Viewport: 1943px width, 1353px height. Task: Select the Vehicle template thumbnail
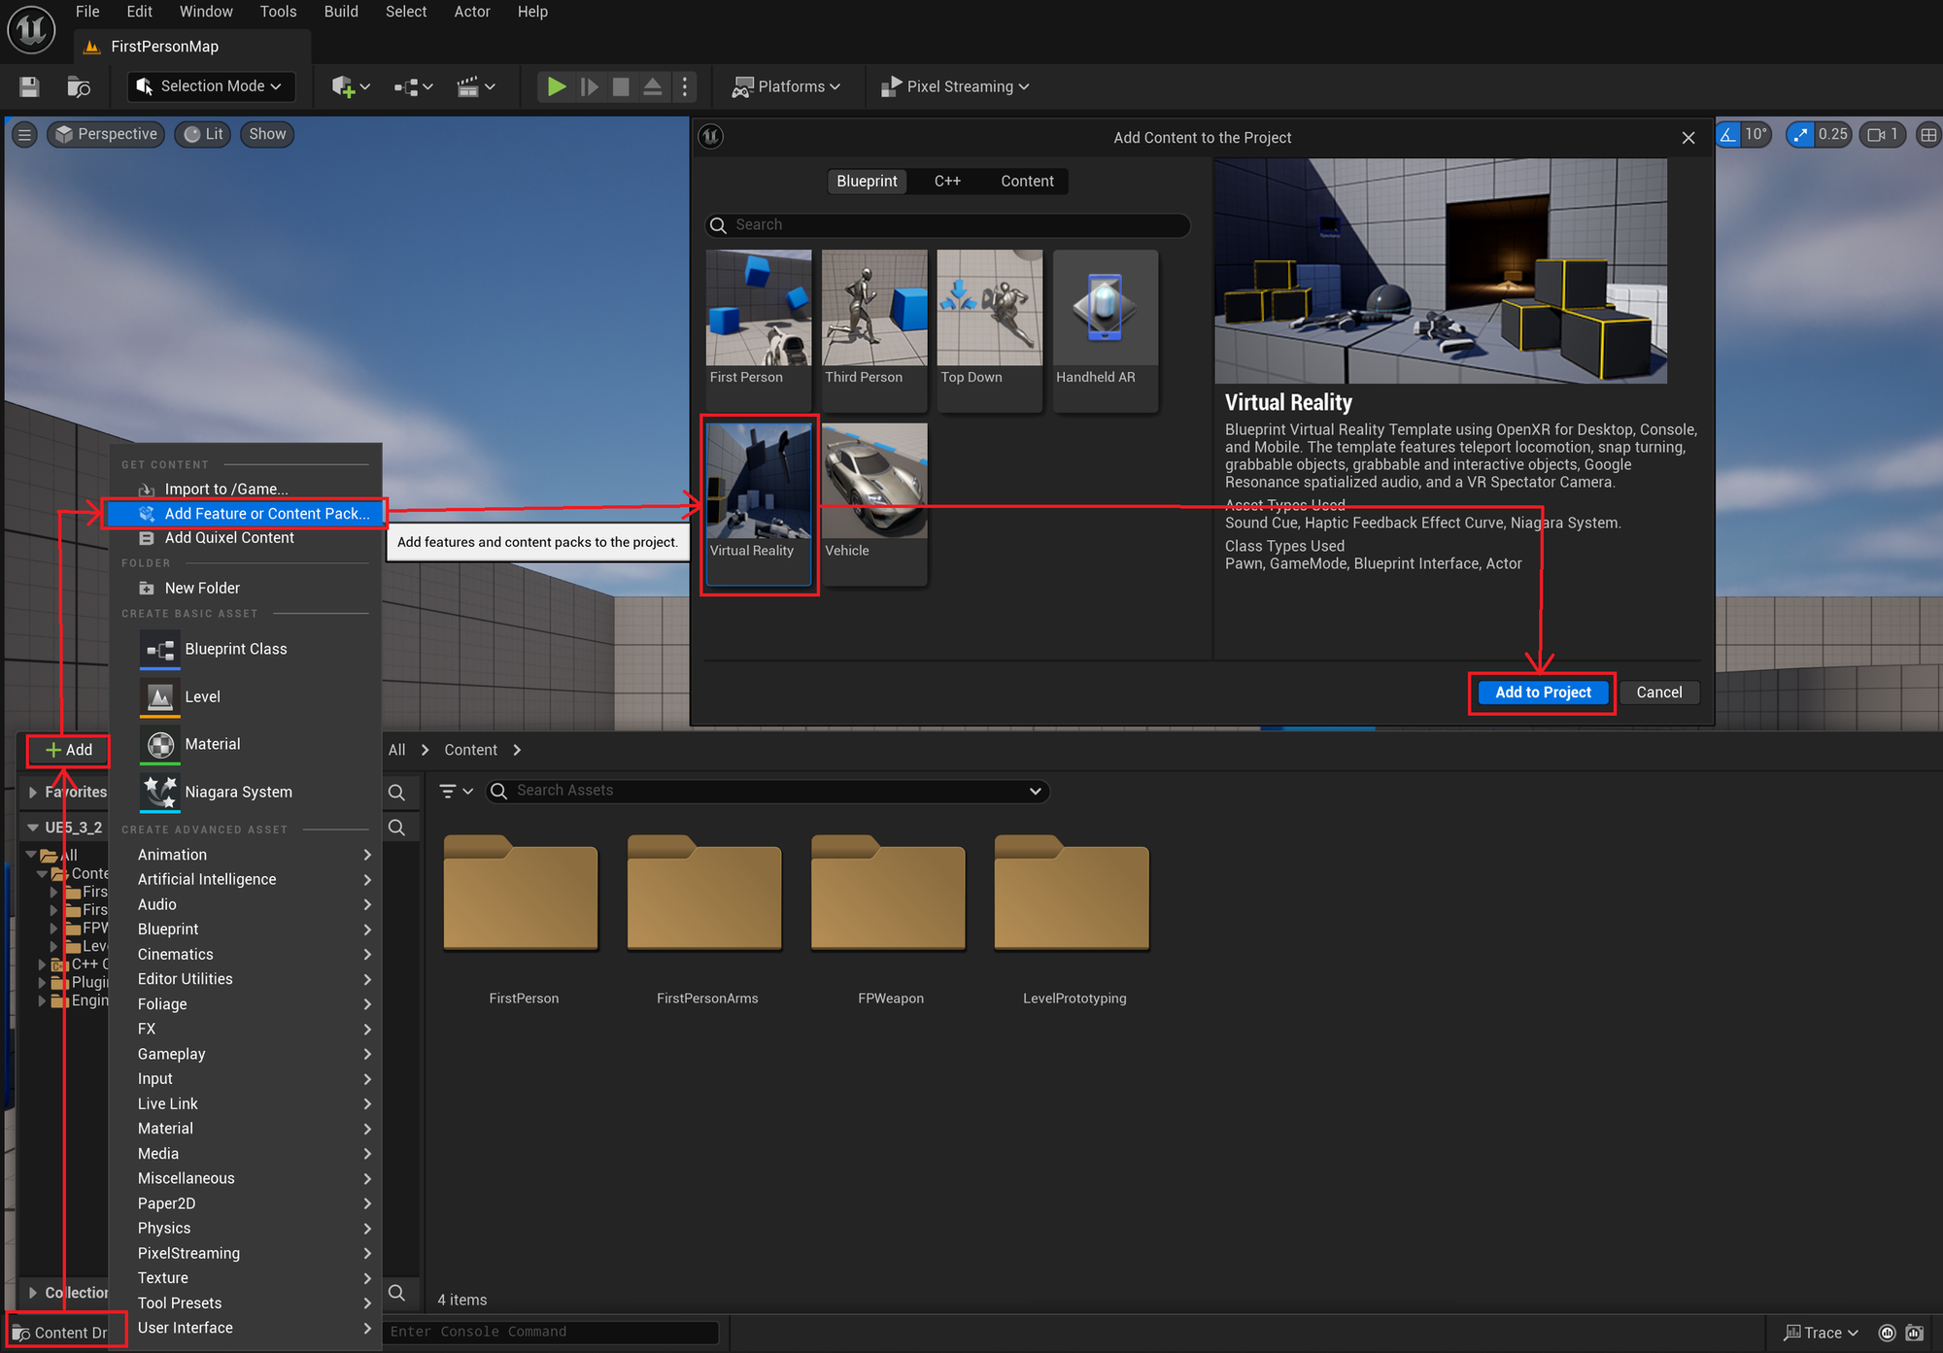tap(874, 504)
